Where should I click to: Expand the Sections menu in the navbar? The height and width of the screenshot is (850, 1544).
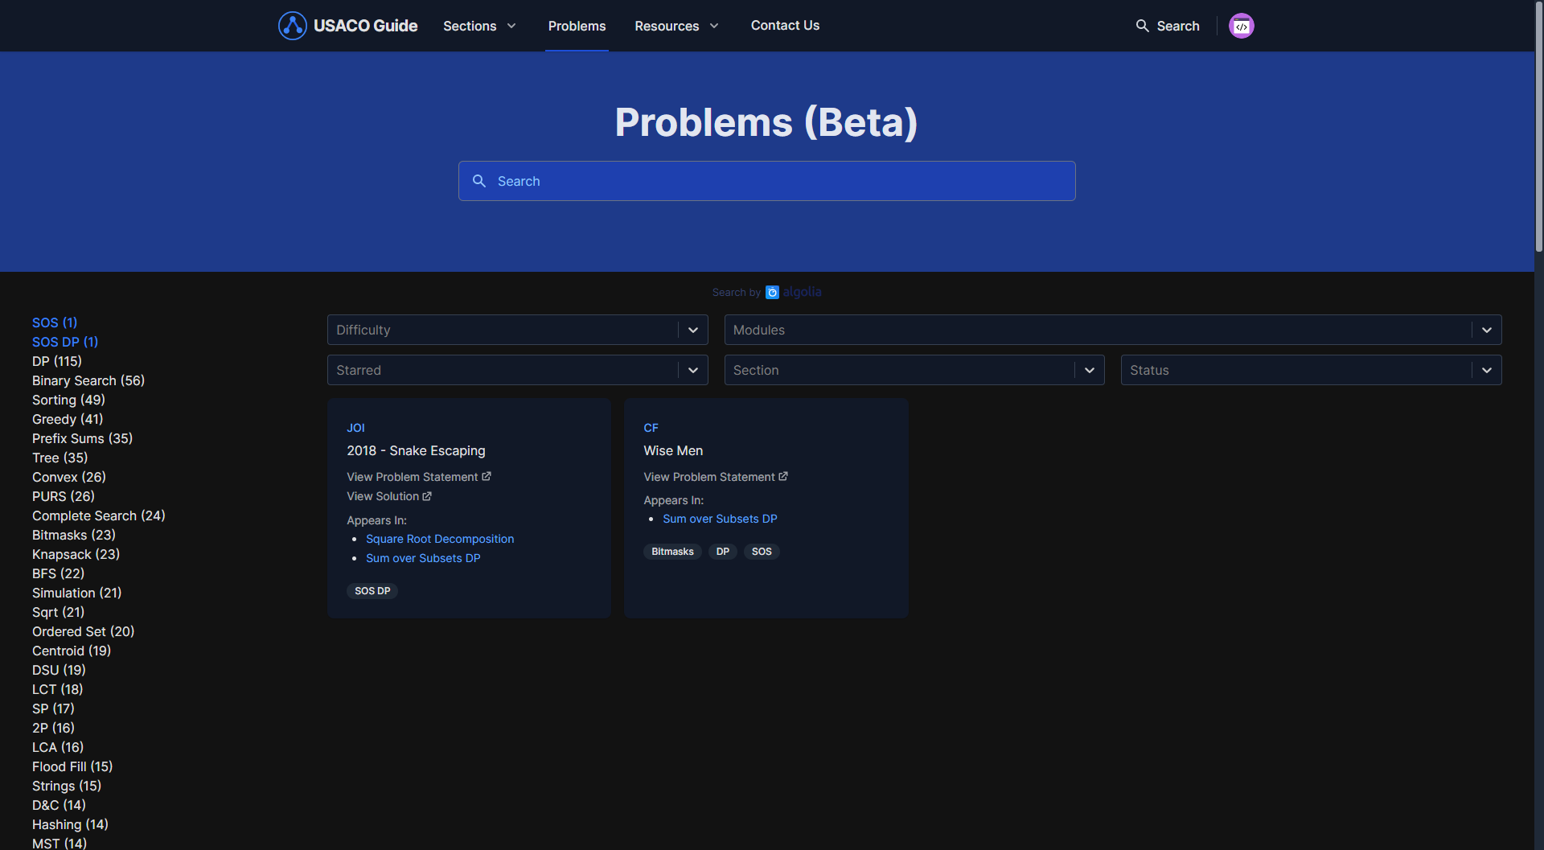[x=479, y=25]
